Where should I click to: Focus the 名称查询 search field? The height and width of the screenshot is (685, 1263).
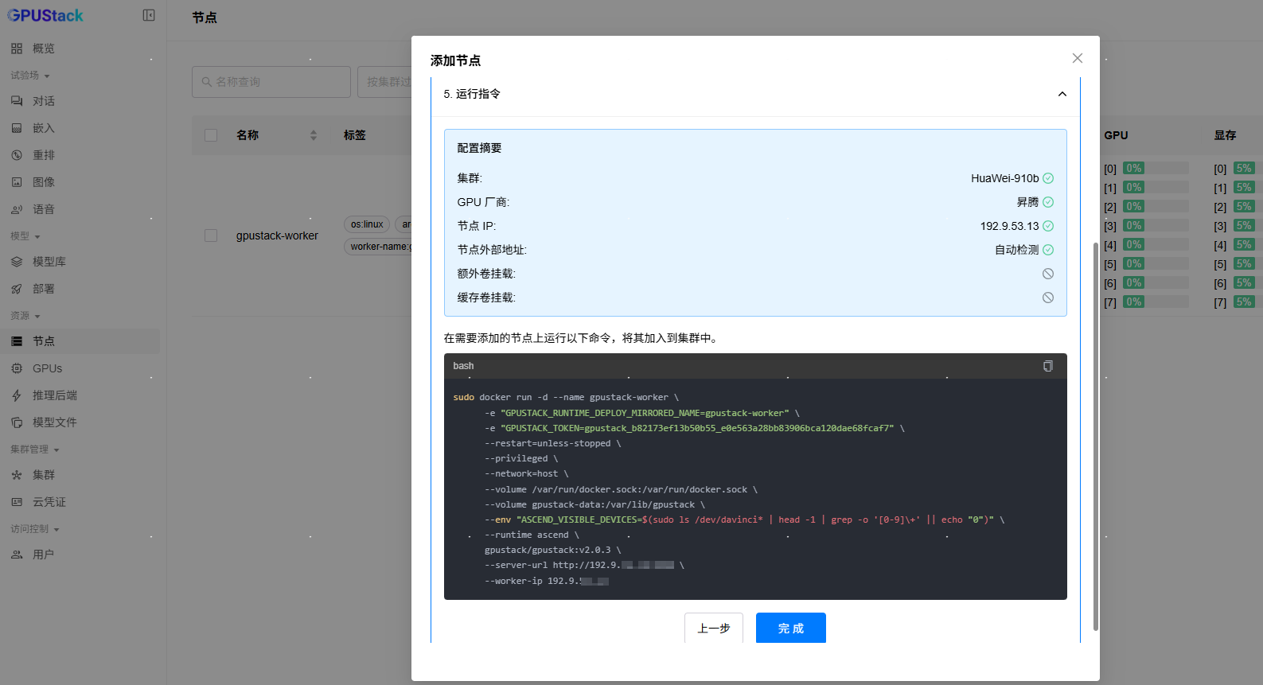tap(271, 82)
